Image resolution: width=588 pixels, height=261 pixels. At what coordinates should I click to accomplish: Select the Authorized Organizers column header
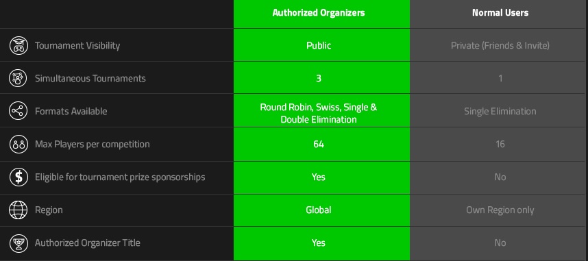pos(319,13)
